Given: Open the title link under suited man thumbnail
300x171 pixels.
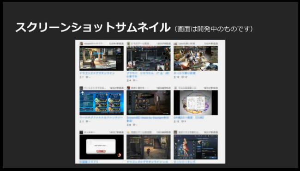Looking at the screenshot, I should click(x=148, y=119).
